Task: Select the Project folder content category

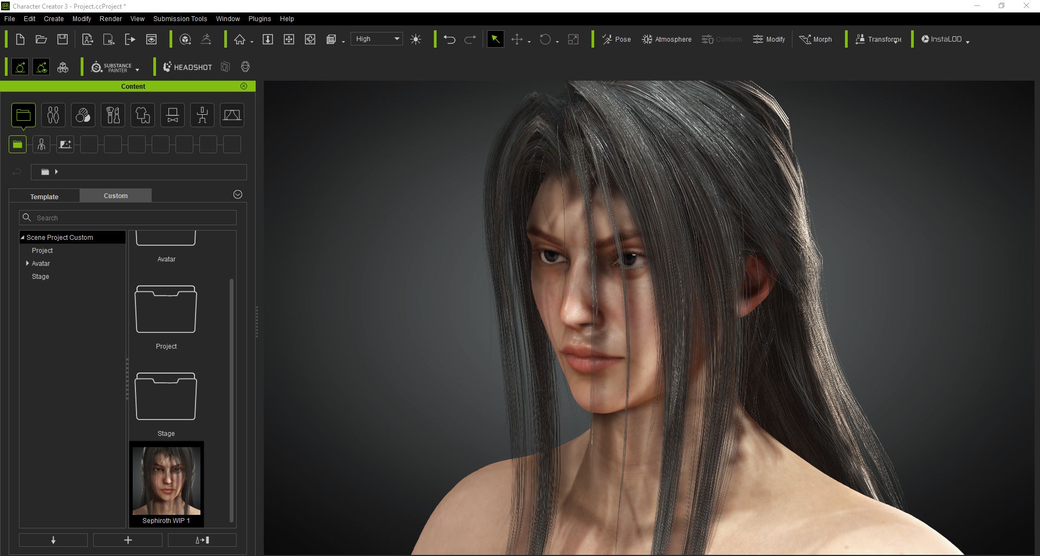Action: click(x=23, y=115)
